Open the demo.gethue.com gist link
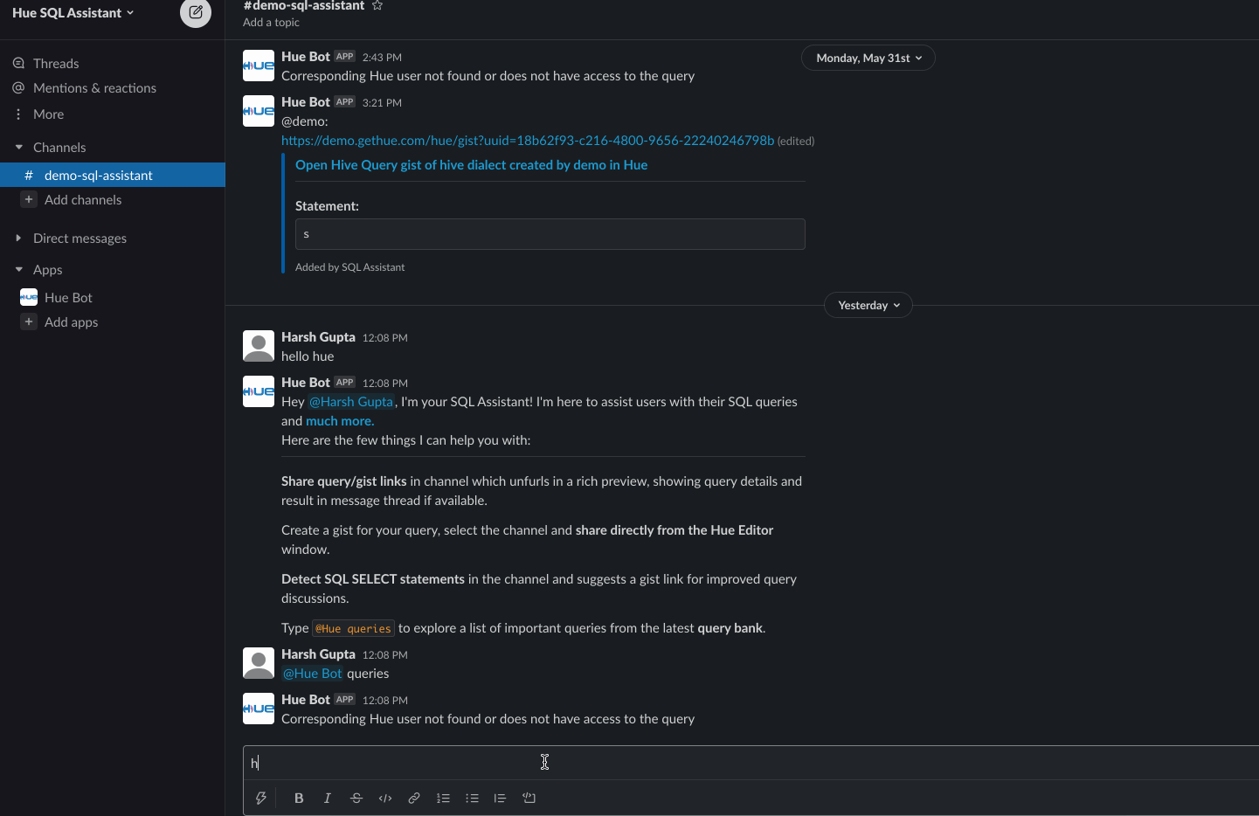 528,140
